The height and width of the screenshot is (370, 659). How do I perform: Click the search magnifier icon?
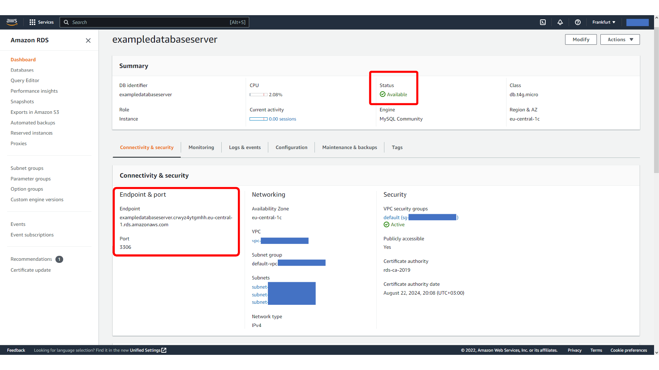pos(66,22)
